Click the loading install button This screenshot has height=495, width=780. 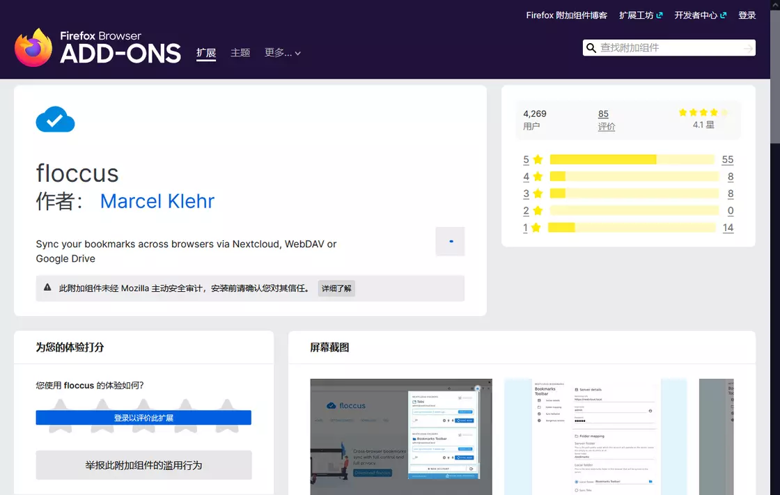[x=450, y=242]
